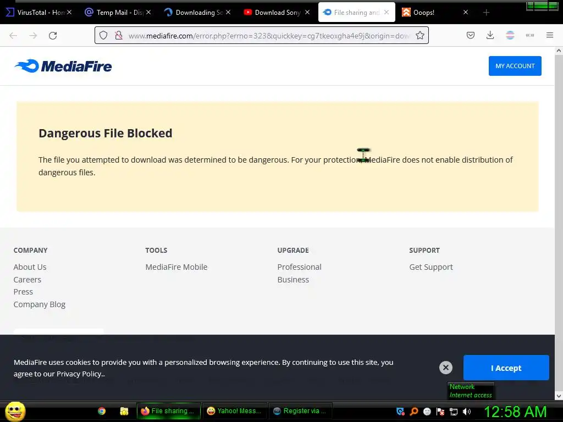Click the white smiley tray icon
Screen dimensions: 563x422
click(427, 412)
